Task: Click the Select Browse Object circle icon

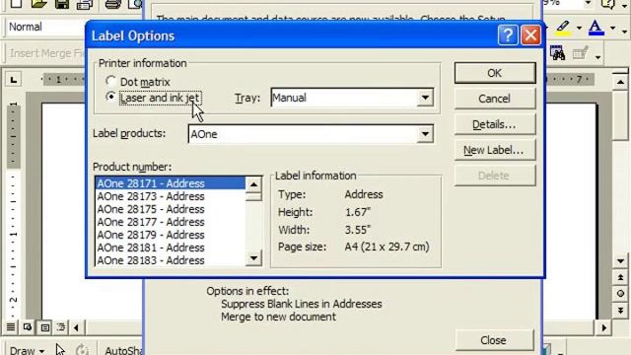Action: pos(620,294)
